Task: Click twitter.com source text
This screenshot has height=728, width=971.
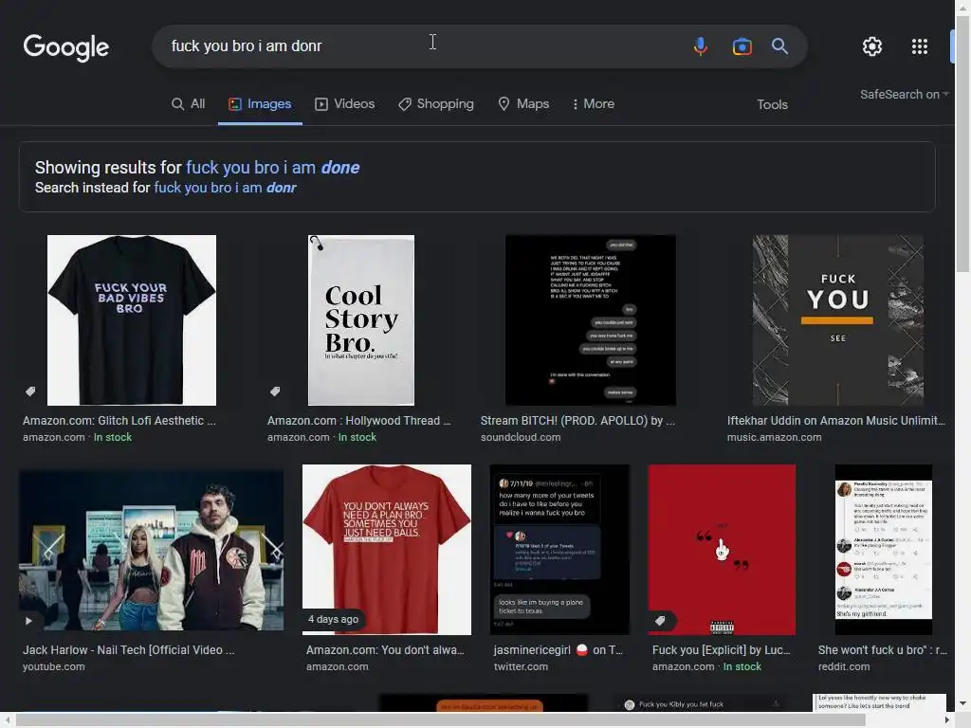Action: [x=521, y=666]
